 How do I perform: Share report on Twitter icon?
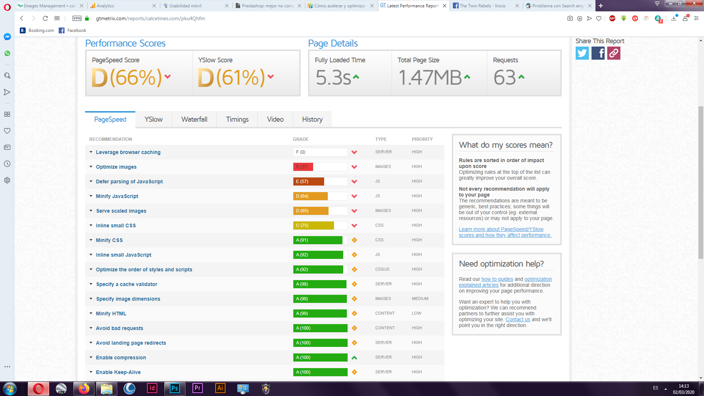tap(582, 53)
